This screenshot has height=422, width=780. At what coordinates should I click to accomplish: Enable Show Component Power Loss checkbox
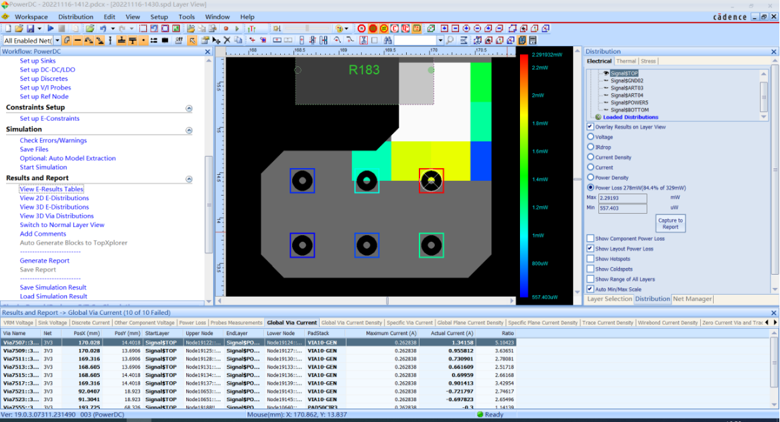(590, 238)
